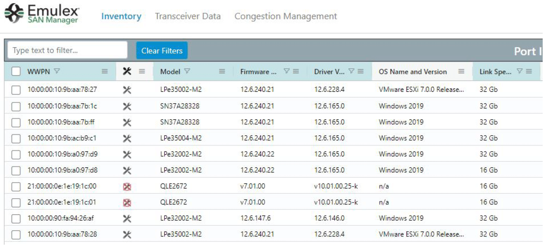Click the Emulex SAN Manager logo
The width and height of the screenshot is (556, 251).
click(x=42, y=14)
